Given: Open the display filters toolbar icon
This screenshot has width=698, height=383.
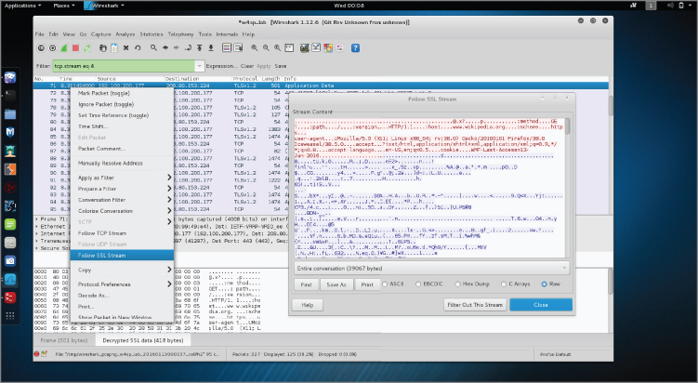Looking at the screenshot, I should (x=316, y=48).
